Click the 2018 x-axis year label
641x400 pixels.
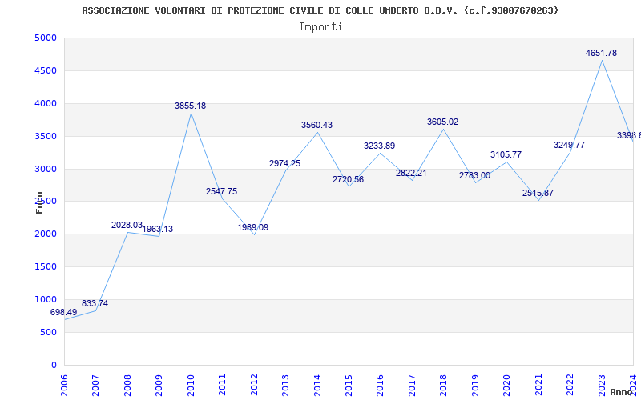444,386
